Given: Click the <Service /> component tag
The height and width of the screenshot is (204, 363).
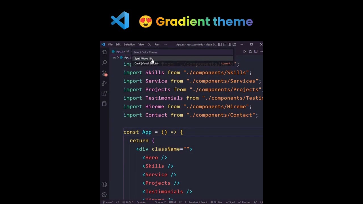Looking at the screenshot, I should [159, 175].
